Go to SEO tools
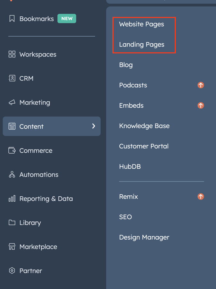216x289 pixels. click(x=125, y=217)
